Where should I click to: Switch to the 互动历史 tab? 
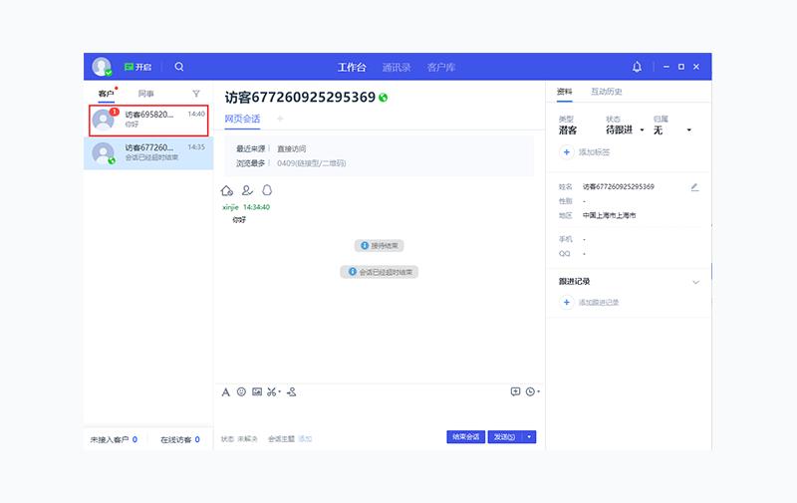(x=606, y=92)
